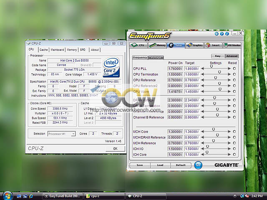Apply settings with the blue Go button

coord(198,165)
